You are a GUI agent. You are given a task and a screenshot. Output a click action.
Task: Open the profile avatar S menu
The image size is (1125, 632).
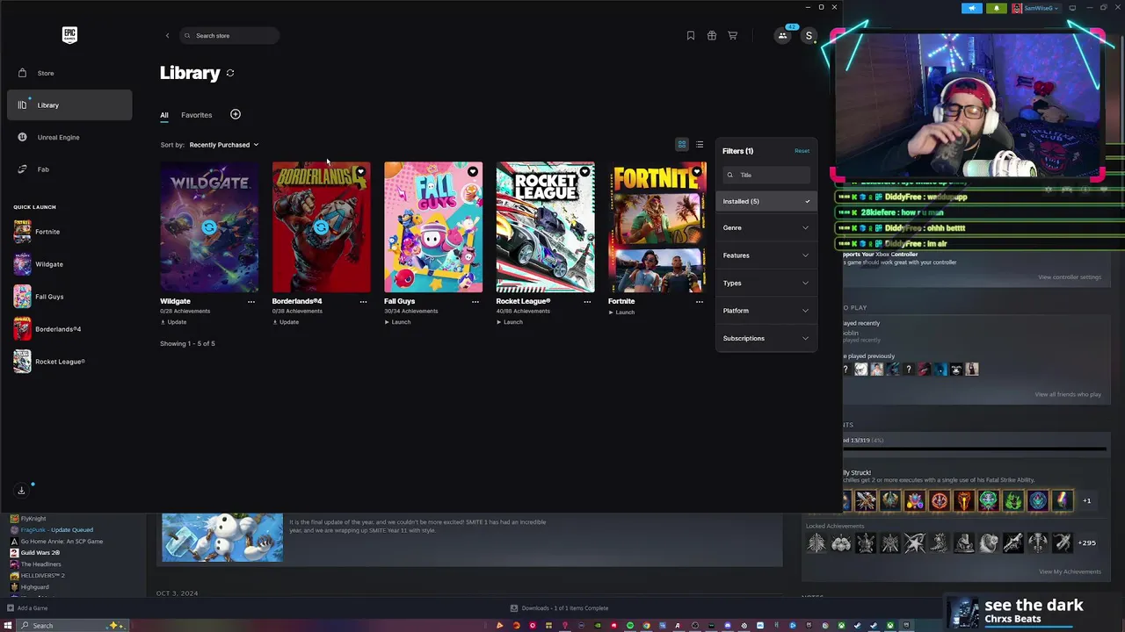809,36
